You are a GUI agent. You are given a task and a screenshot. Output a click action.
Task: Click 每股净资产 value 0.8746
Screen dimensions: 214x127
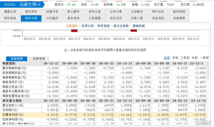(x=54, y=82)
